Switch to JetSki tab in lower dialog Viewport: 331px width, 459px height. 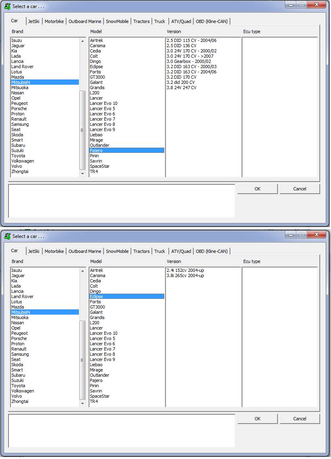33,251
